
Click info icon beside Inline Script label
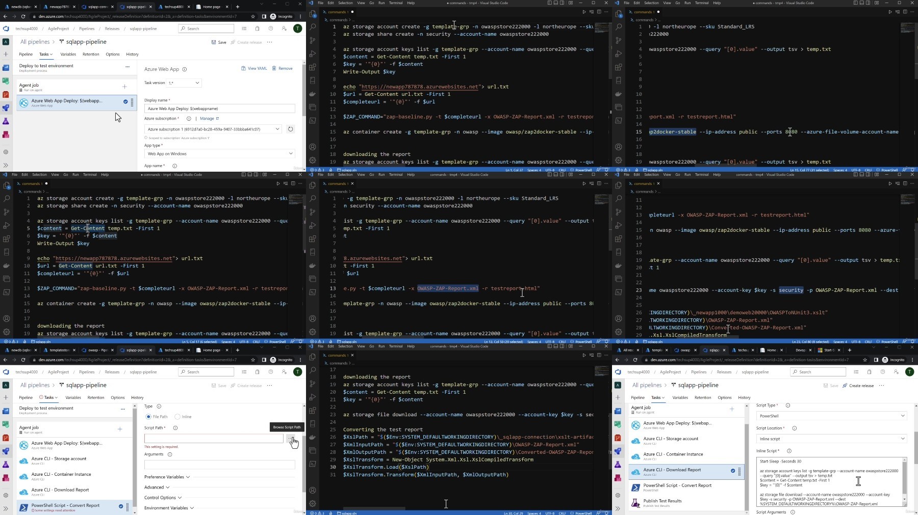click(789, 451)
